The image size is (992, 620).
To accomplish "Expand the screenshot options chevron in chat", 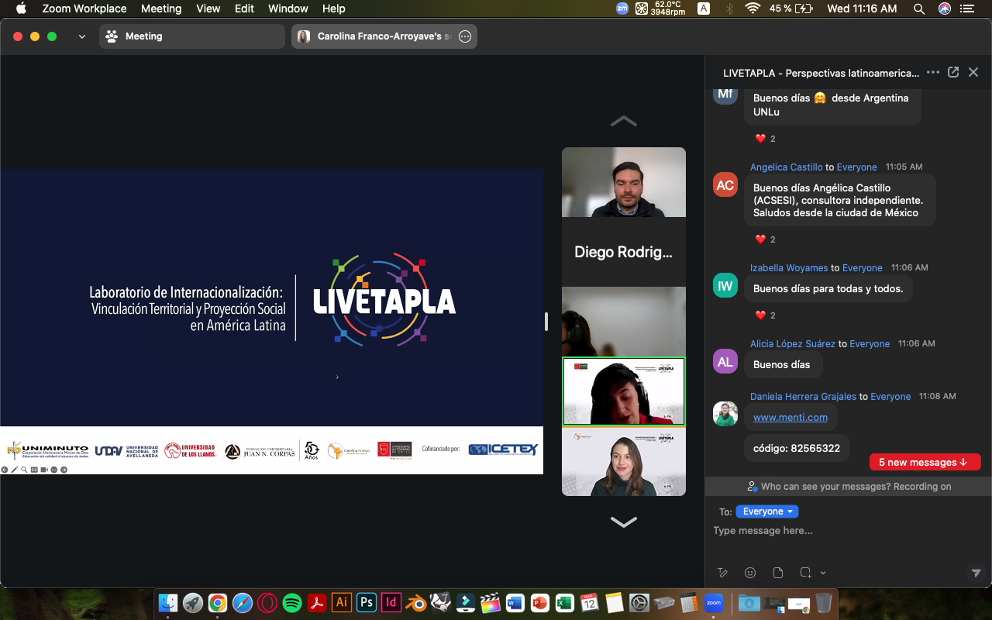I will pyautogui.click(x=823, y=573).
